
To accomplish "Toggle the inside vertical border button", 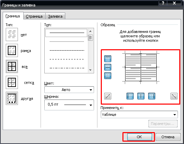I will point(141,96).
